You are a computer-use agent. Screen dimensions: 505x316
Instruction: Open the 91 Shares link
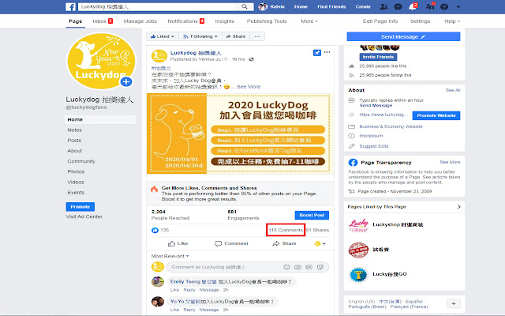click(317, 230)
